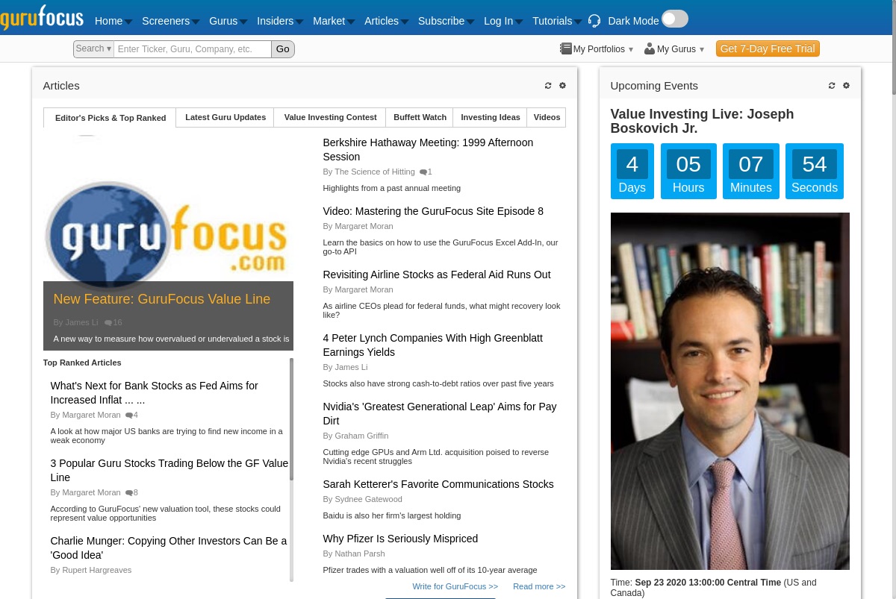Switch to Investing Ideas tab
The image size is (896, 599).
point(491,117)
